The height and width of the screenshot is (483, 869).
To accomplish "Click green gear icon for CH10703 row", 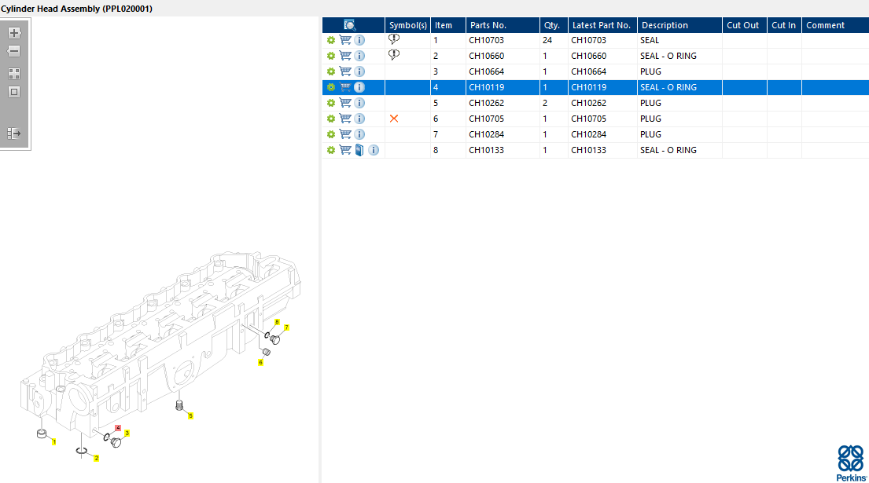I will tap(331, 40).
